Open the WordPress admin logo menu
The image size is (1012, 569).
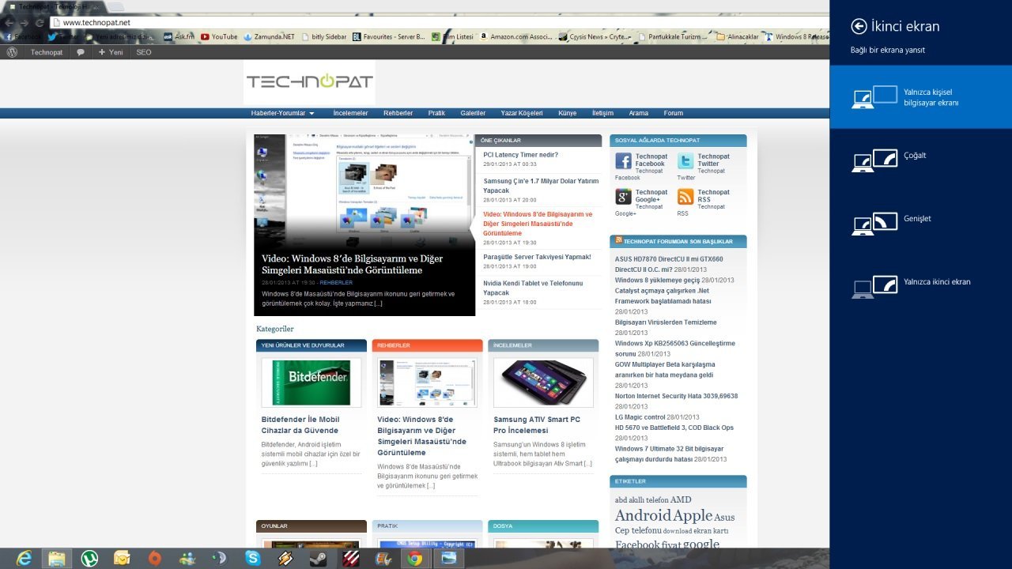pyautogui.click(x=12, y=52)
